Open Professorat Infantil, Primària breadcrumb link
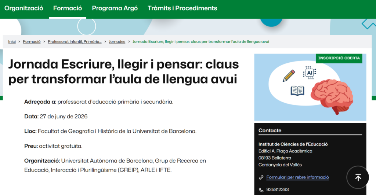Image resolution: width=376 pixels, height=195 pixels. (75, 42)
